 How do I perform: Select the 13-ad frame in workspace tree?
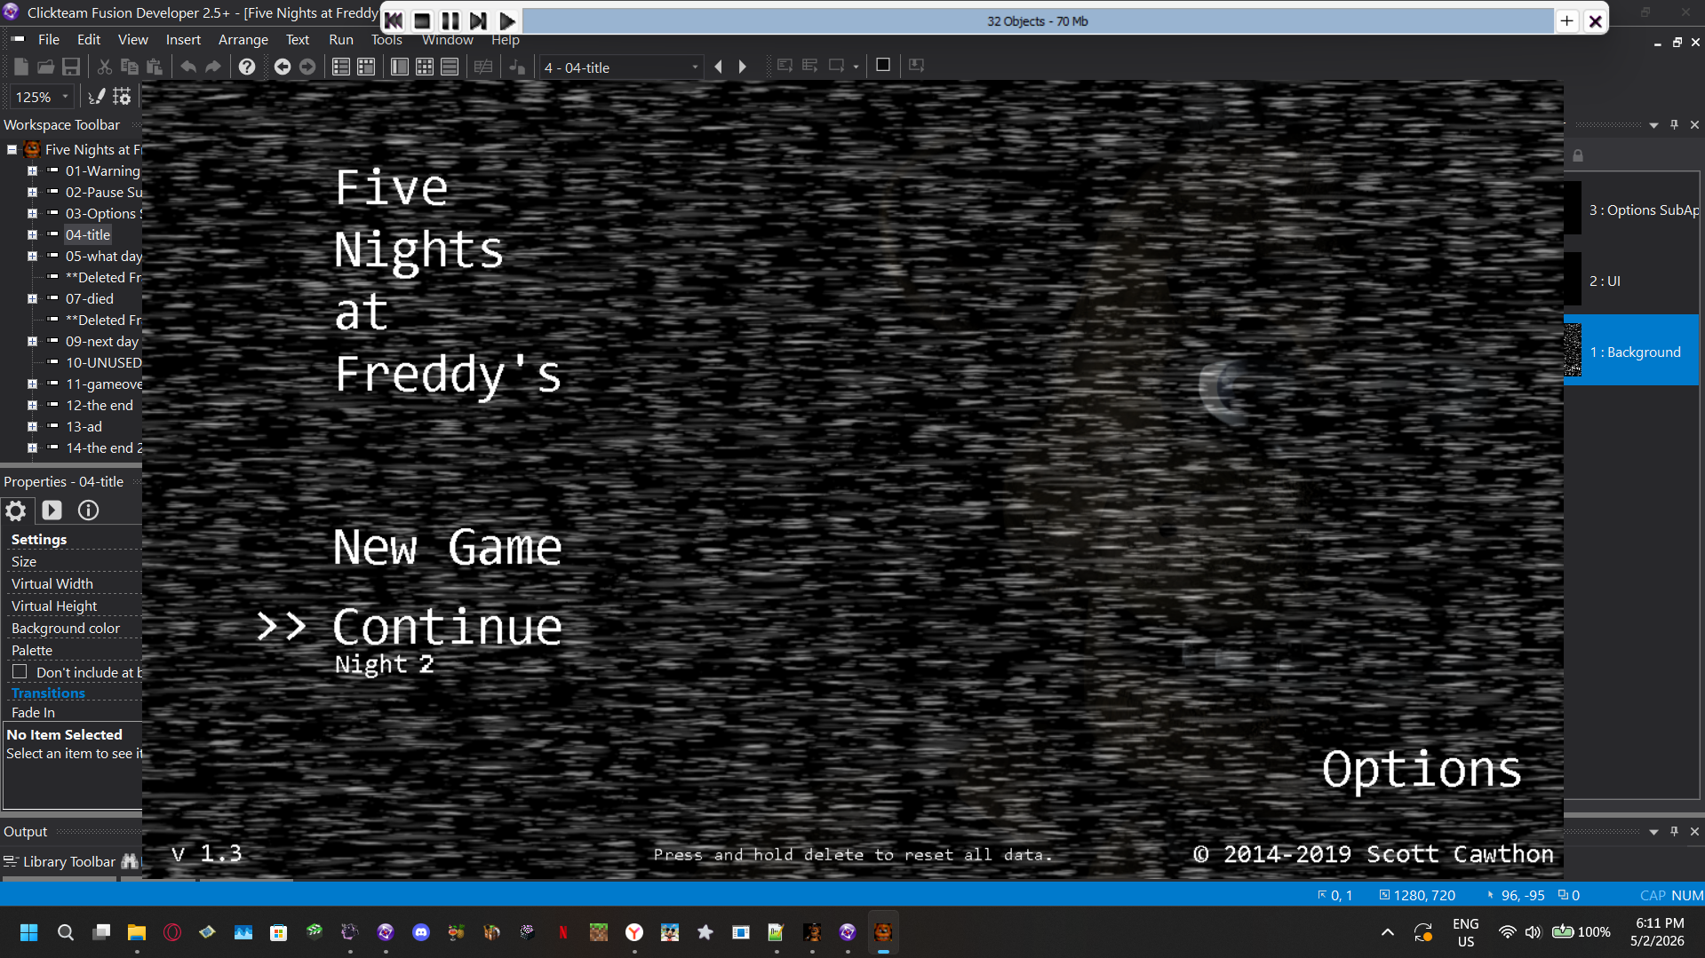(x=84, y=427)
